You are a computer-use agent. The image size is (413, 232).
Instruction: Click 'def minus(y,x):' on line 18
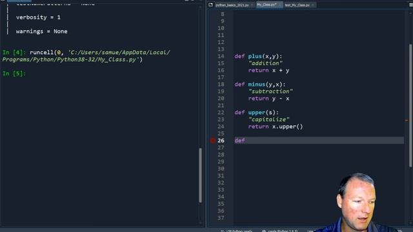pyautogui.click(x=260, y=84)
